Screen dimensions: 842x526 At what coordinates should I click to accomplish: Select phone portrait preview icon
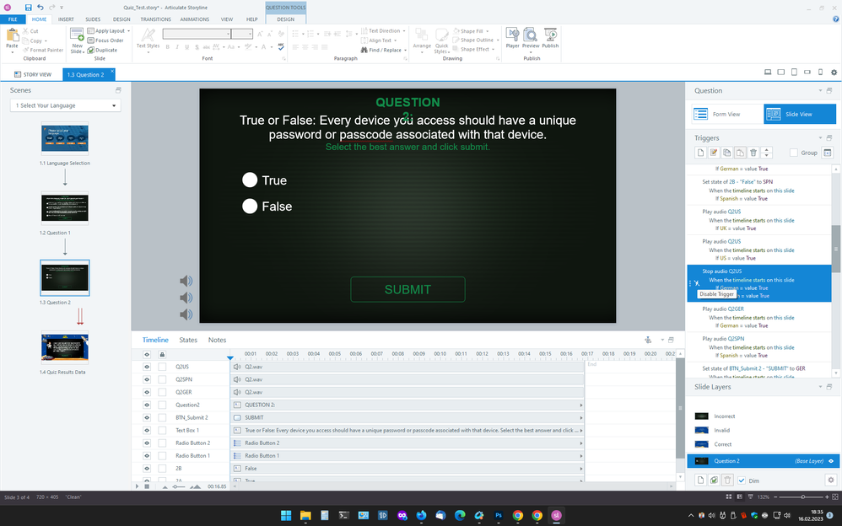coord(820,72)
